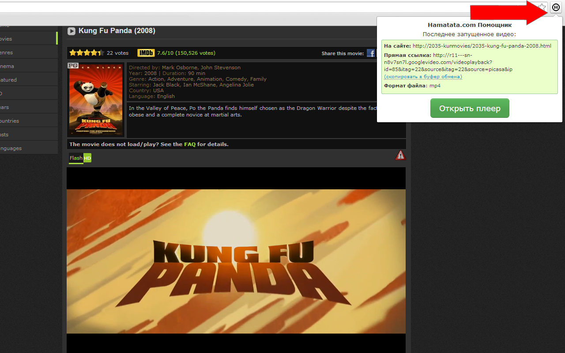Rate the movie using the gold stars

87,53
